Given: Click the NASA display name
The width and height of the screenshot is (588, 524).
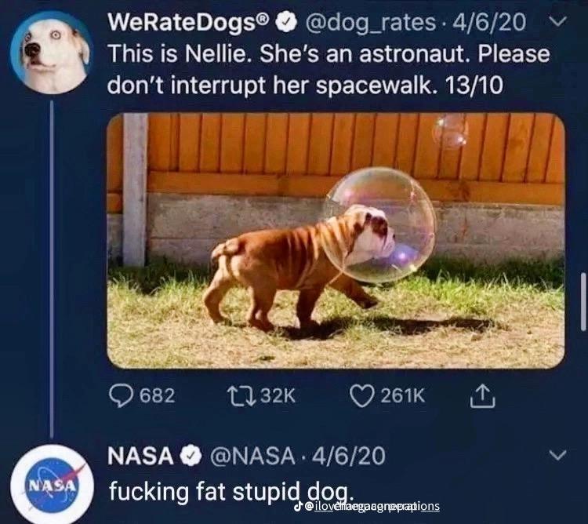Looking at the screenshot, I should point(140,456).
